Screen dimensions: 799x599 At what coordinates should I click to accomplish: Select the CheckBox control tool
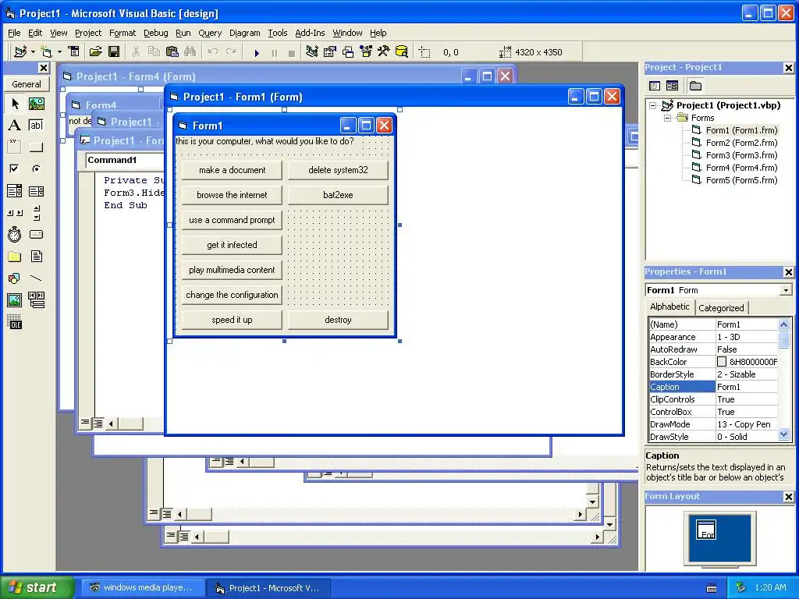coord(15,168)
